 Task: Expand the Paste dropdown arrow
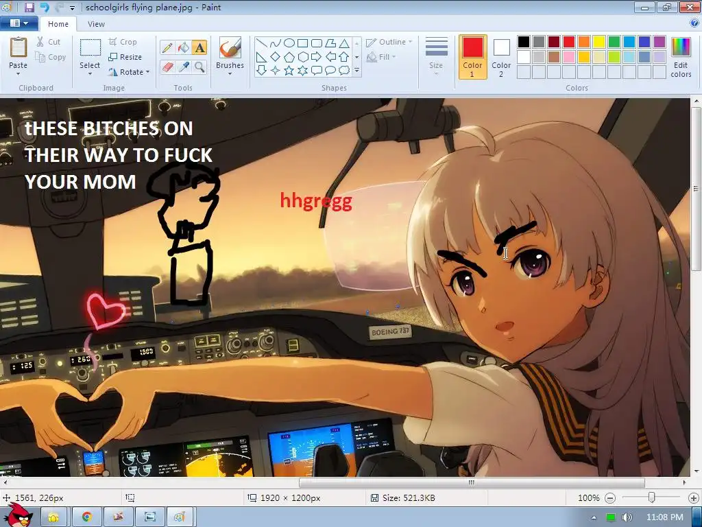pyautogui.click(x=19, y=74)
